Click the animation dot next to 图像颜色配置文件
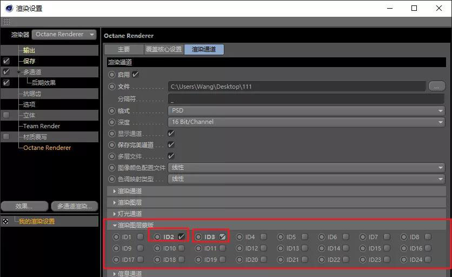452x277 pixels. point(112,168)
